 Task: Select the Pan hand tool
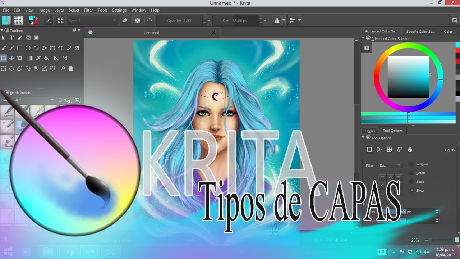tap(71, 68)
